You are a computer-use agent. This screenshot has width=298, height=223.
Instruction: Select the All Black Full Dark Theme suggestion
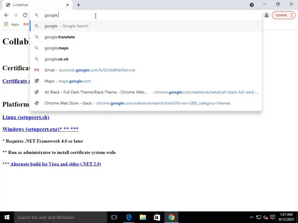pos(146,92)
